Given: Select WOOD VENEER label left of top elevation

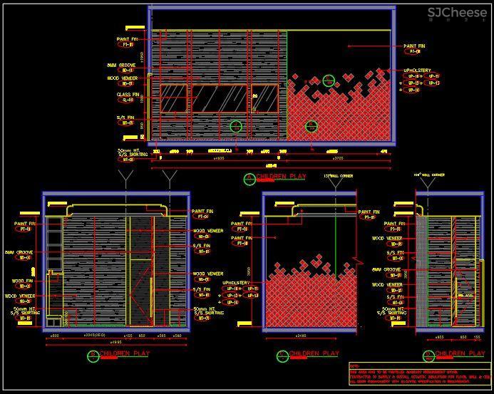Looking at the screenshot, I should (127, 78).
